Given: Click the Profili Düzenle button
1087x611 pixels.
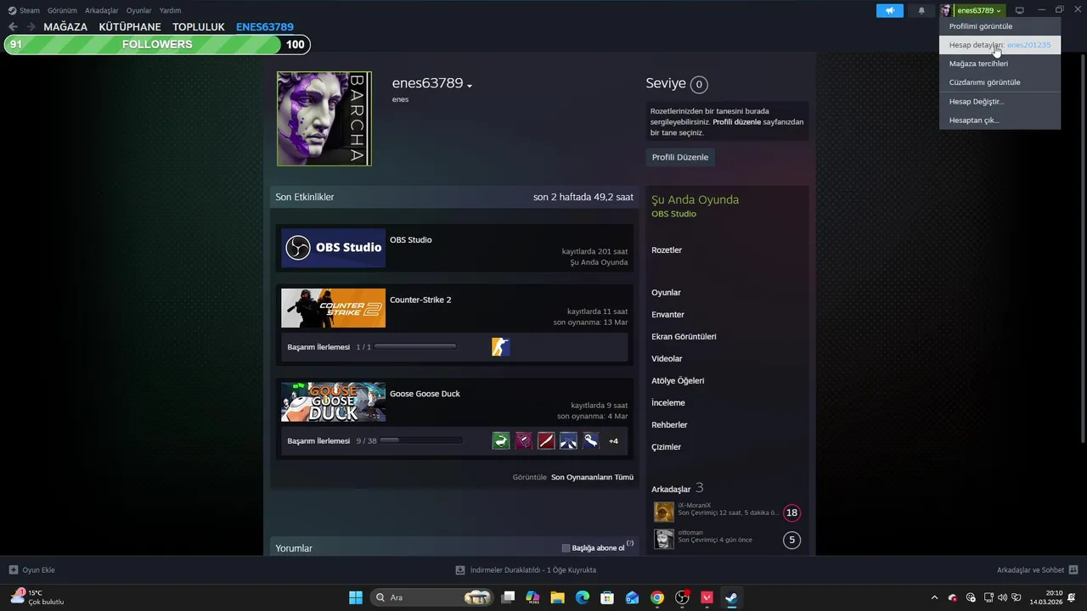Looking at the screenshot, I should pyautogui.click(x=680, y=157).
